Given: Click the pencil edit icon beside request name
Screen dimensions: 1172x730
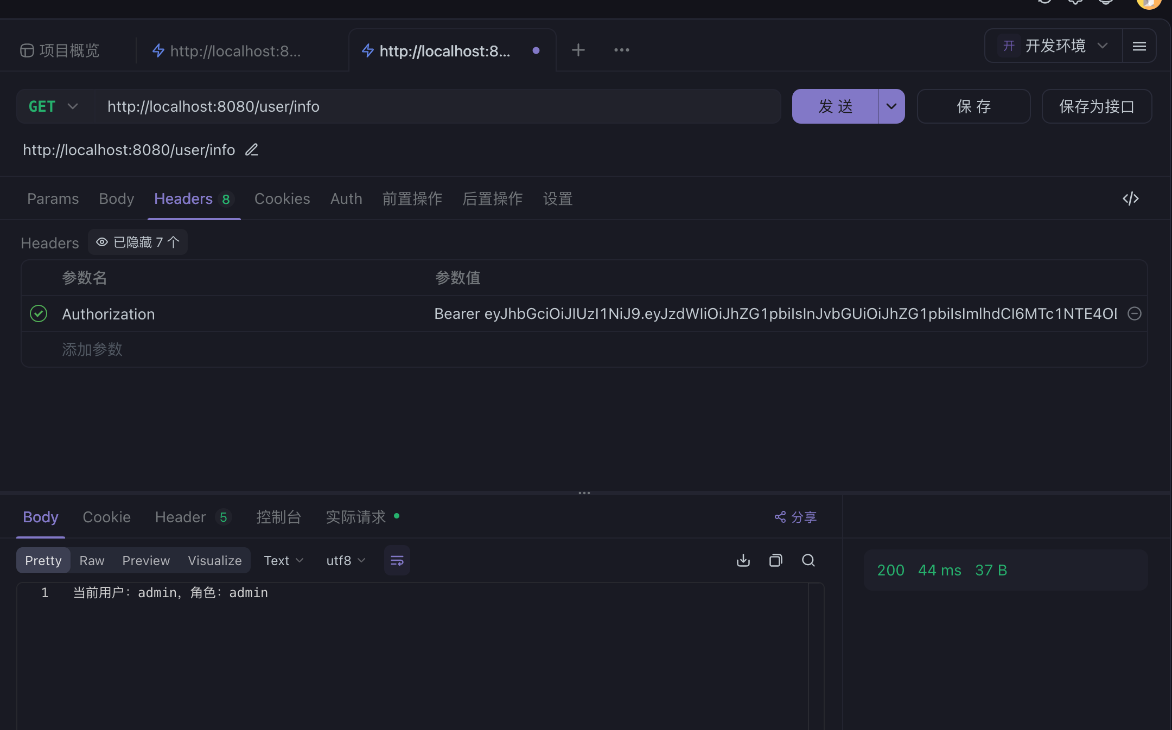Looking at the screenshot, I should point(252,150).
